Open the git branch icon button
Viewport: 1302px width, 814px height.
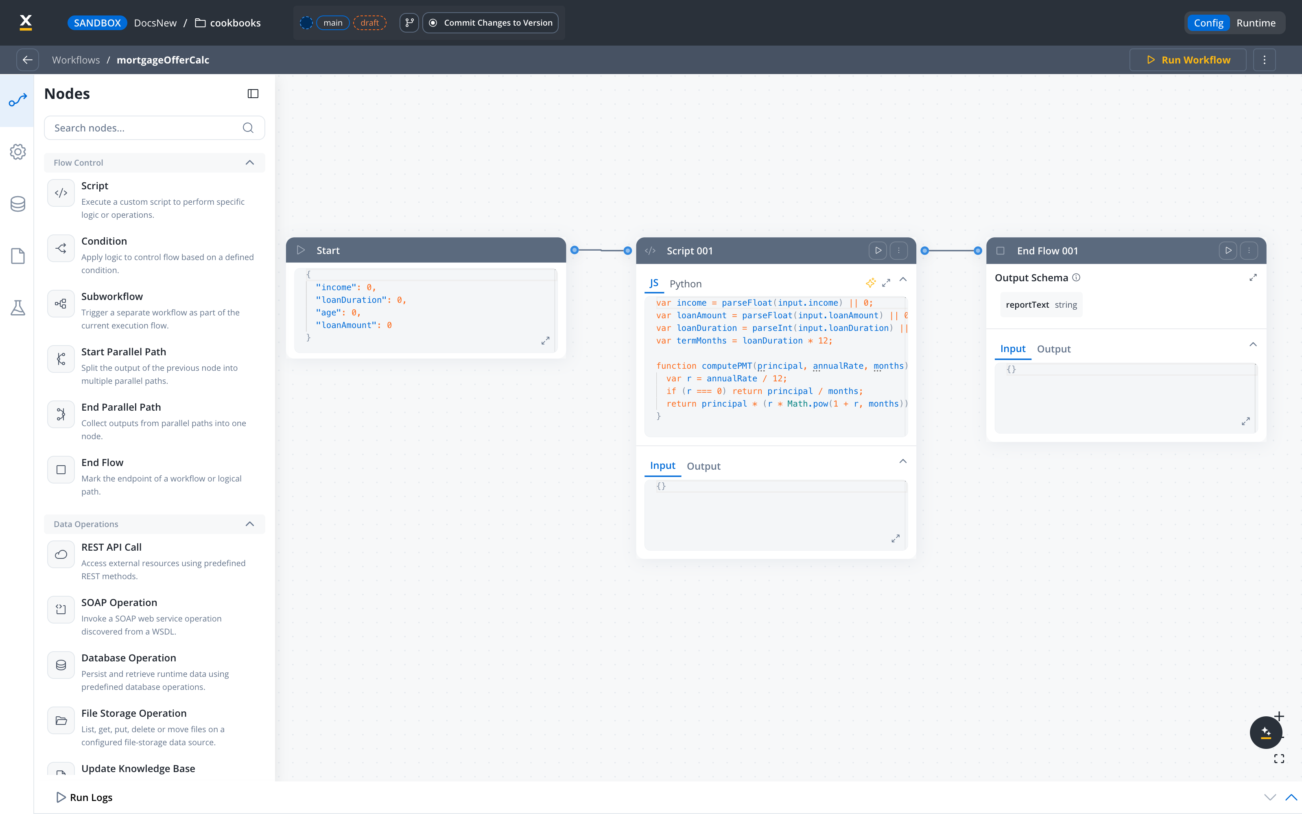(409, 23)
